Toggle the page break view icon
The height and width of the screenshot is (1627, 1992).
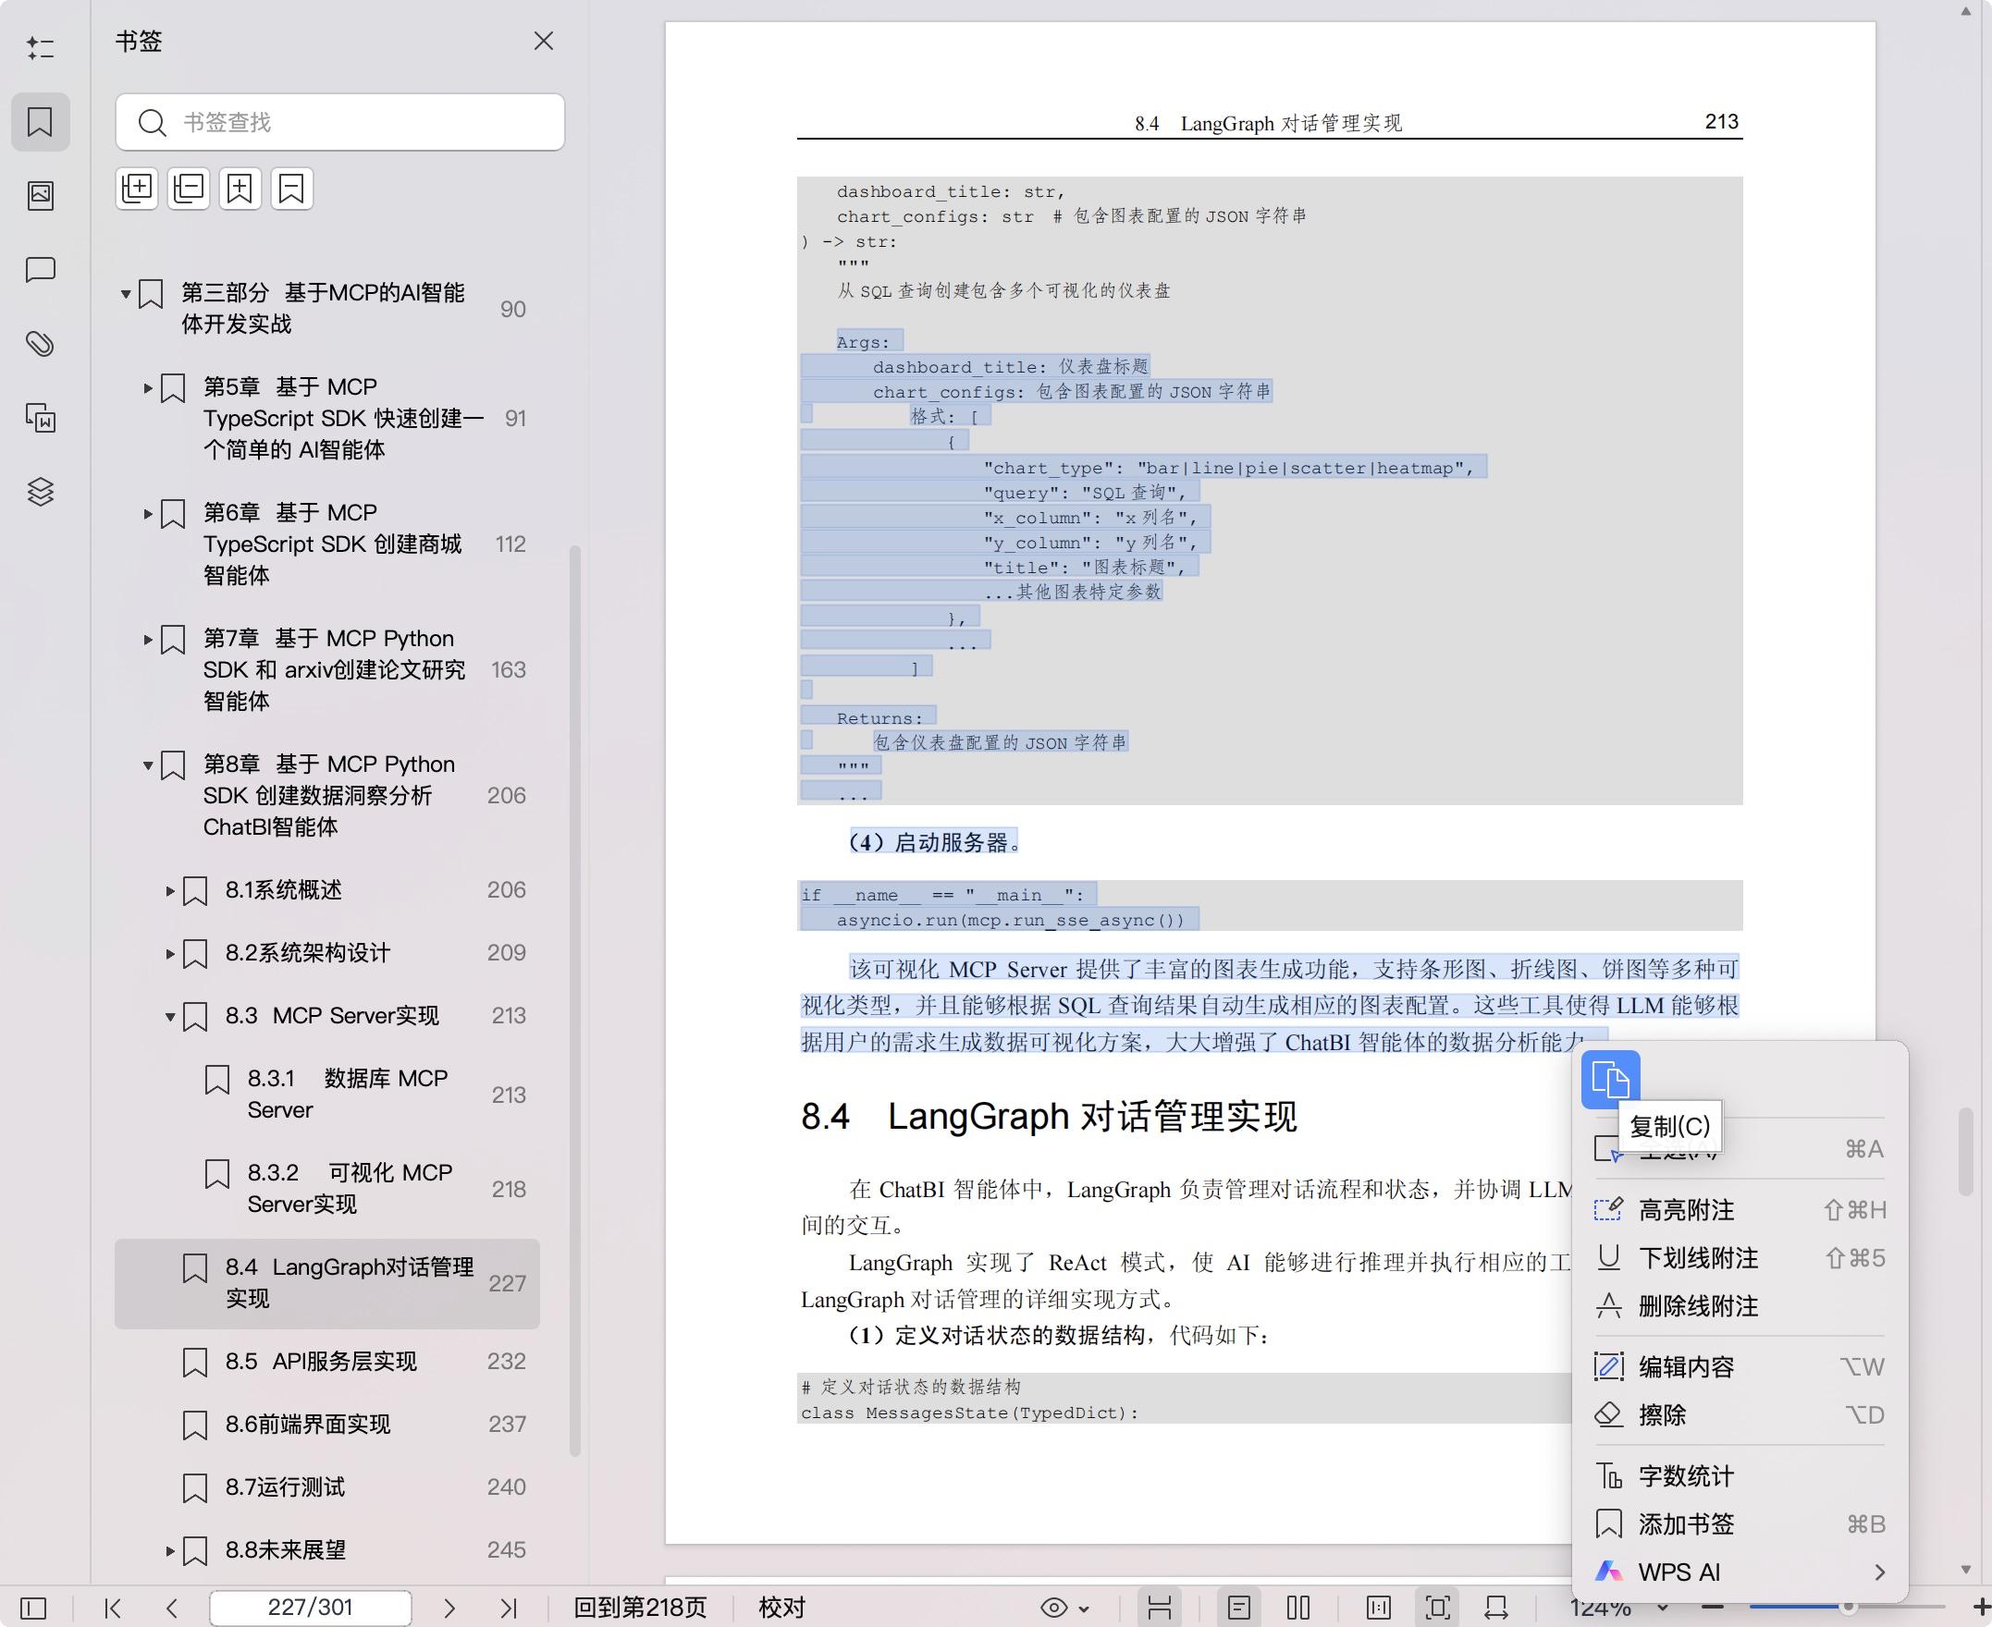pos(1160,1609)
